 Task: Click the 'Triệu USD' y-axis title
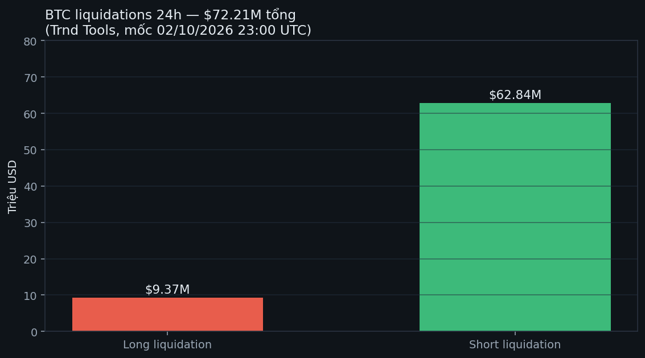[13, 187]
